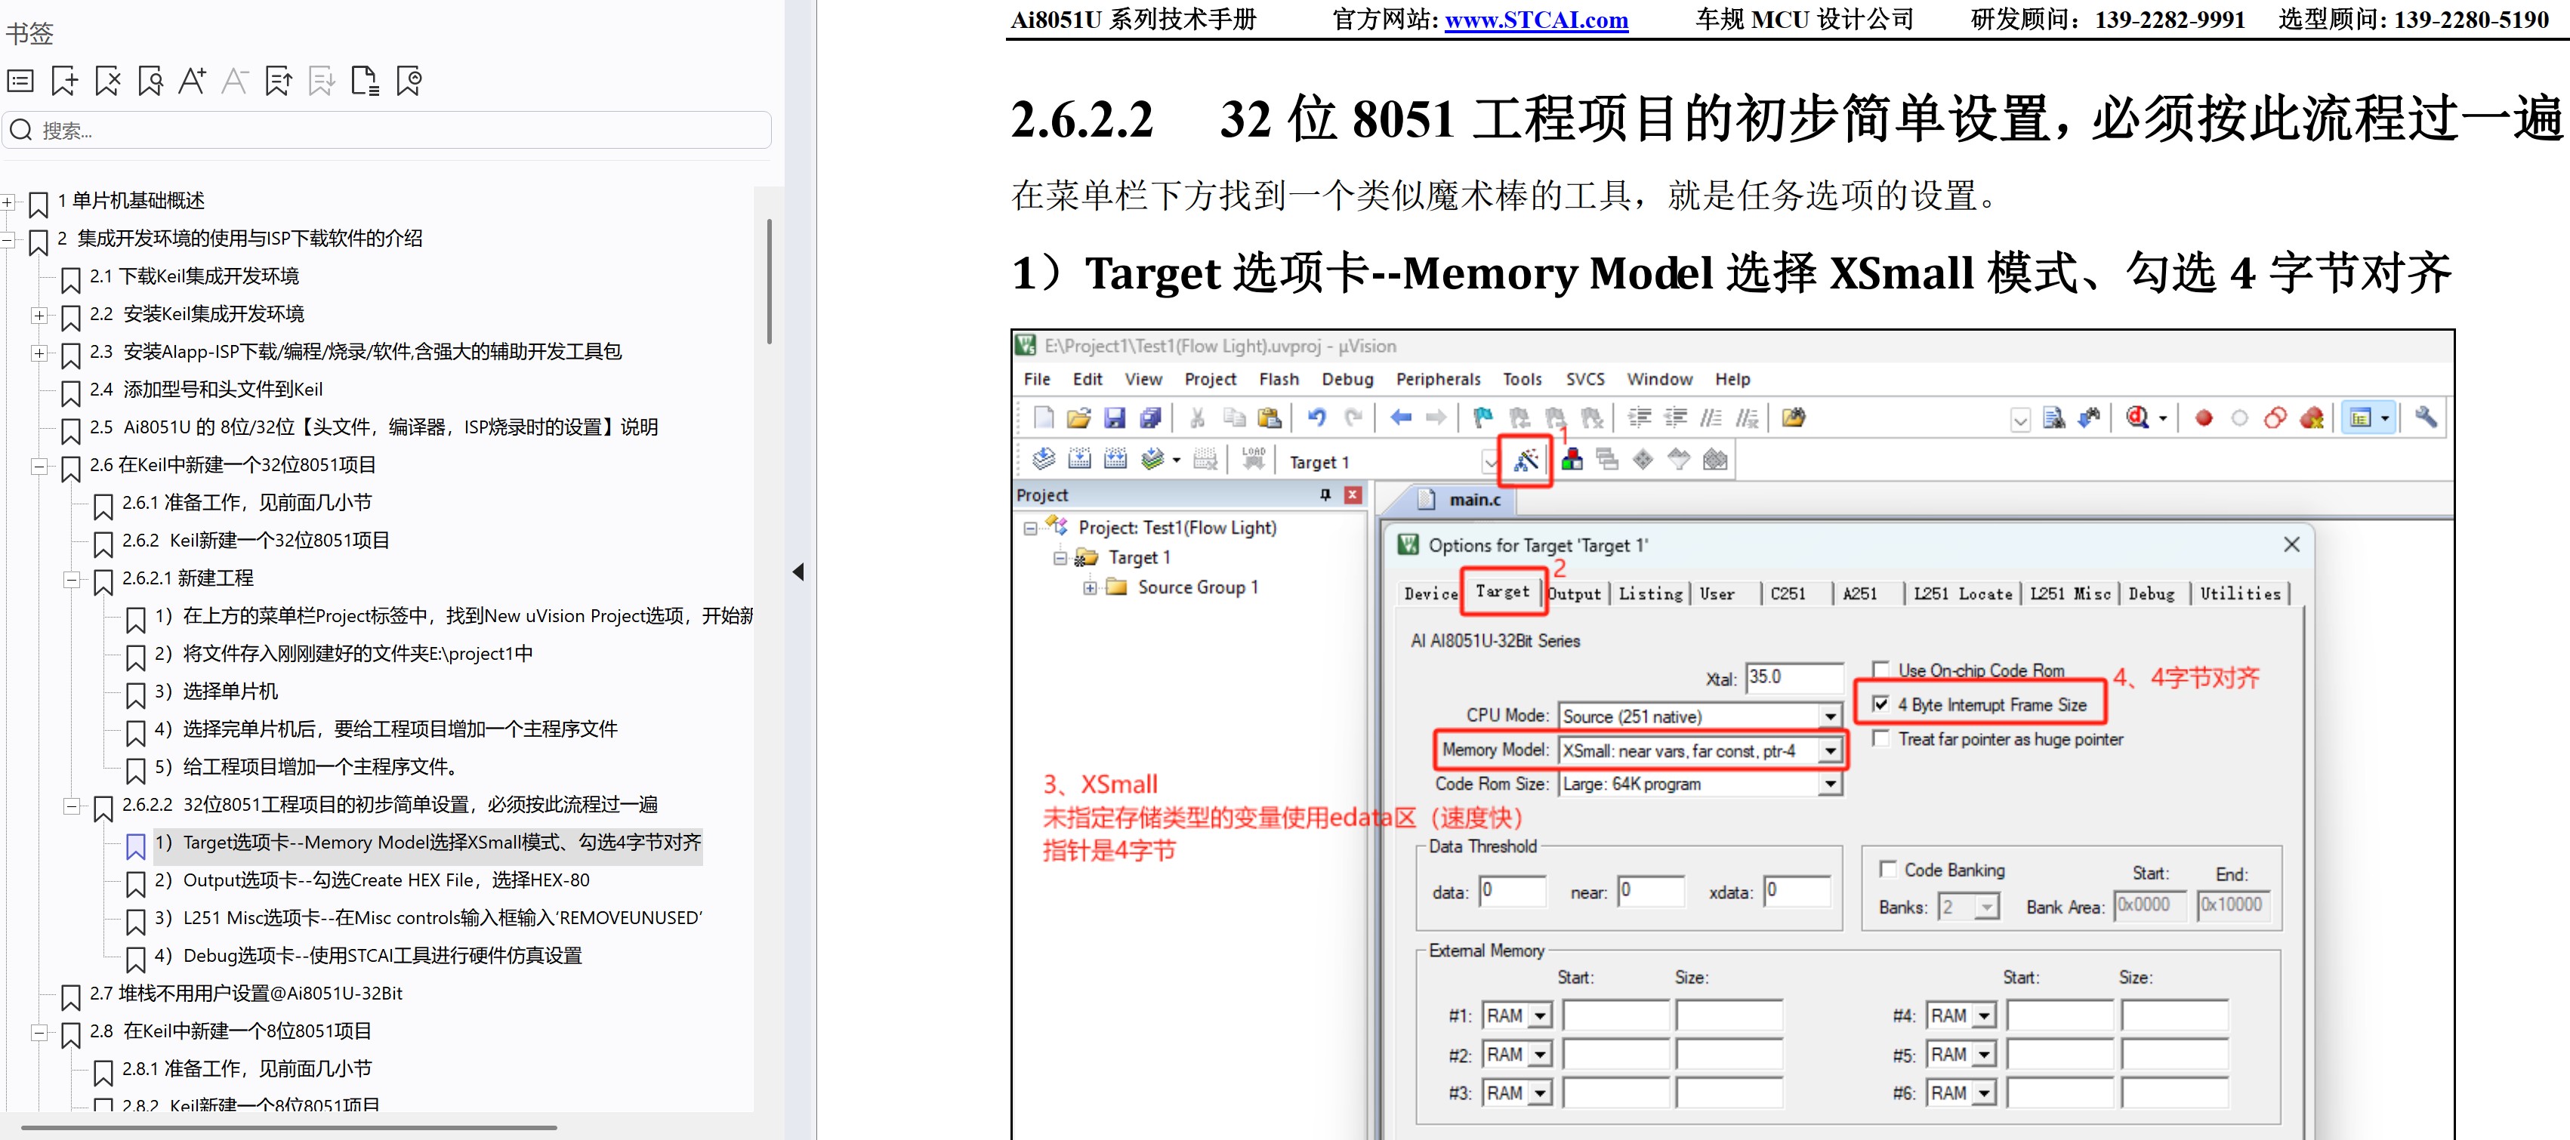Image resolution: width=2570 pixels, height=1140 pixels.
Task: Click the Xtal value field 35.0
Action: point(1794,677)
